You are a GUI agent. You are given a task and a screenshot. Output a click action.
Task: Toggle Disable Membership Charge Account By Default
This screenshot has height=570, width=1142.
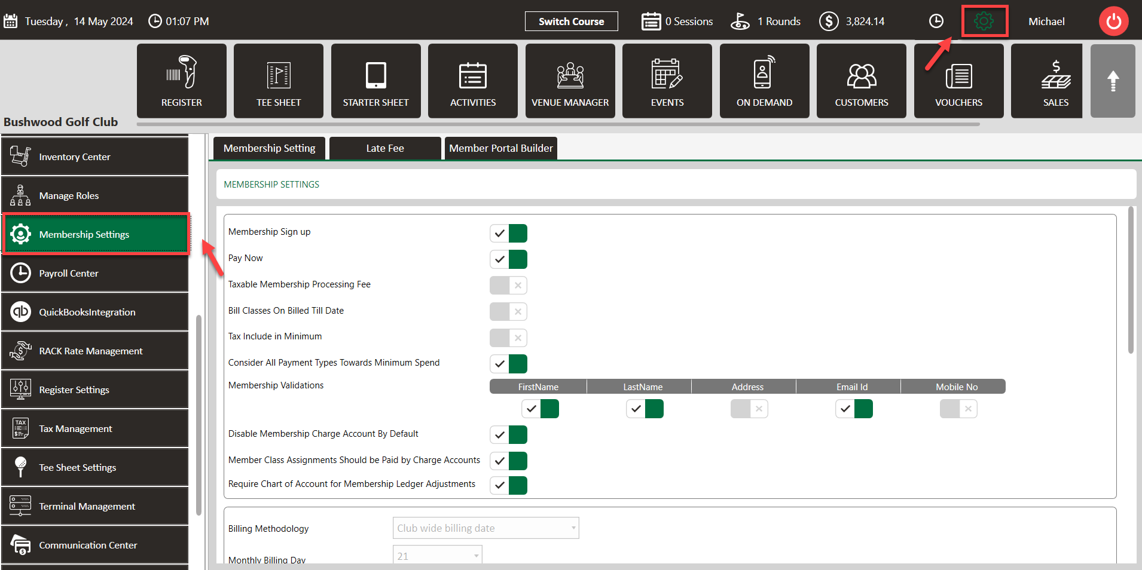click(x=508, y=434)
